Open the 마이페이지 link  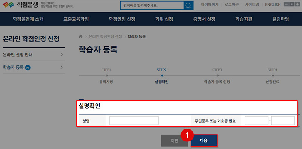tap(210, 5)
